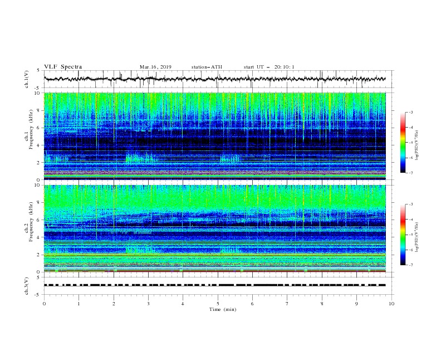
Task: Click the ch.2 spectrogram colorbar
Action: point(403,235)
